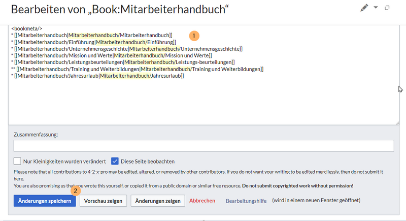
Task: Click the pencil edit icon
Action: pyautogui.click(x=364, y=8)
